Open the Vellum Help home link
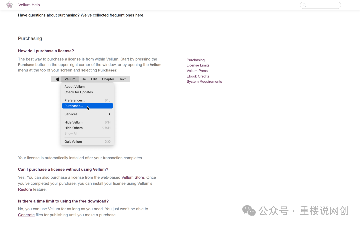The image size is (360, 225). click(29, 5)
